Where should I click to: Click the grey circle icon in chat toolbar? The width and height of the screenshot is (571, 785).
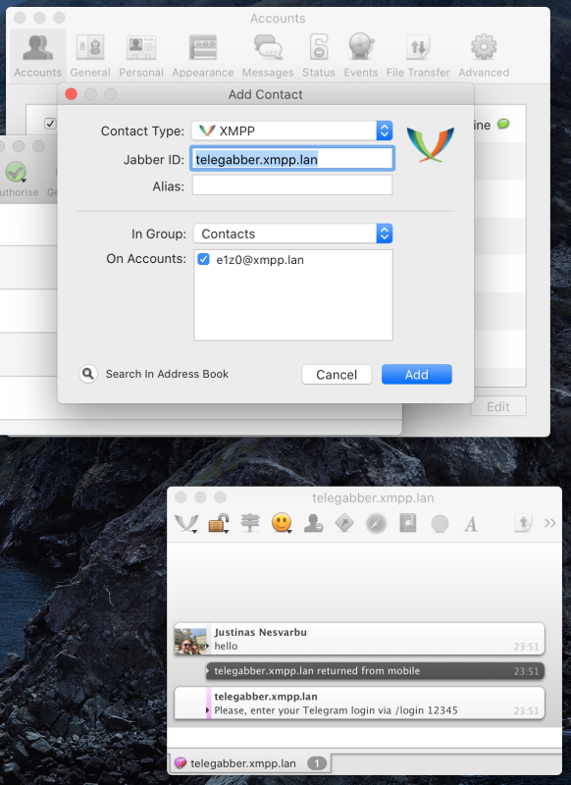(440, 524)
